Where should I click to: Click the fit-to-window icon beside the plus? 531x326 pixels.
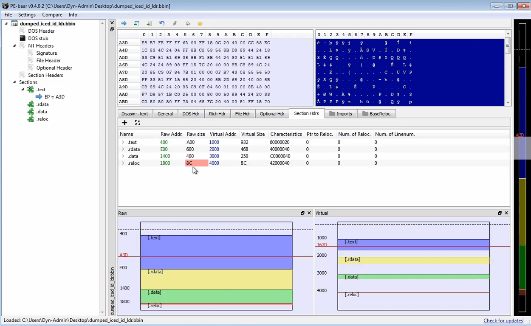[137, 123]
